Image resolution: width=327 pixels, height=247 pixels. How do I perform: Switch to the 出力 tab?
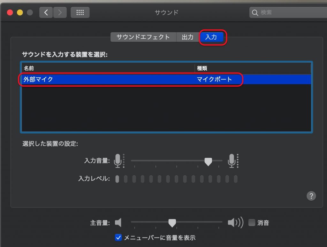click(187, 37)
